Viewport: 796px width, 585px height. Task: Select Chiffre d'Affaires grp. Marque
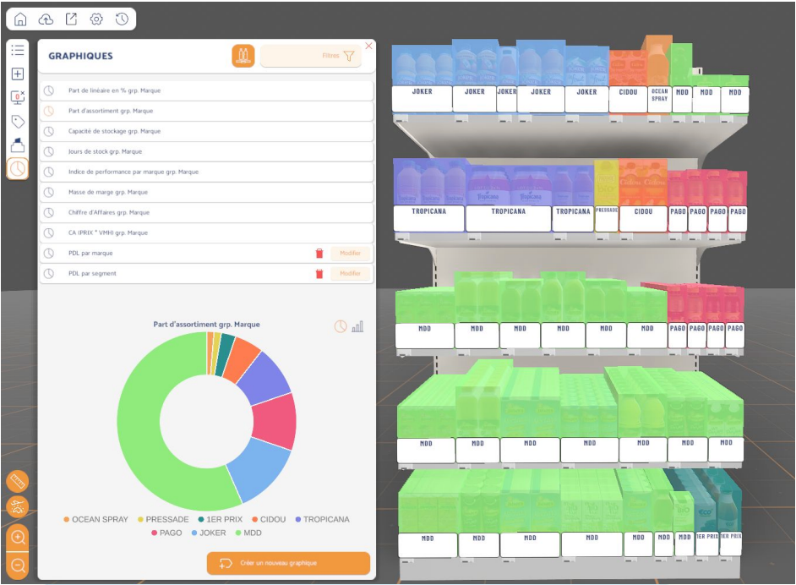point(207,212)
